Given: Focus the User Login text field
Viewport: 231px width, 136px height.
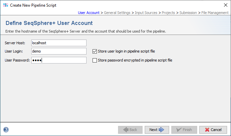Looking at the screenshot, I should 59,52.
